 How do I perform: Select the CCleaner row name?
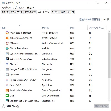(14, 43)
